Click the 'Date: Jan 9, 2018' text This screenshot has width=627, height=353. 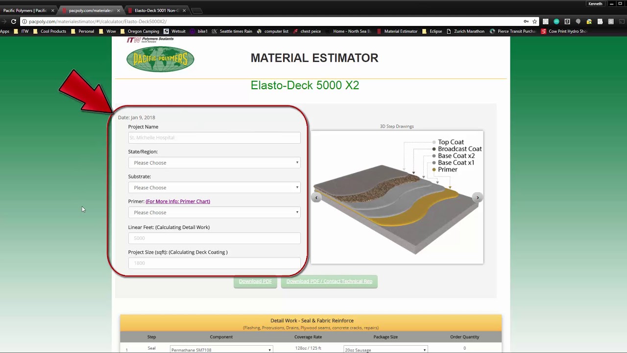(x=136, y=118)
